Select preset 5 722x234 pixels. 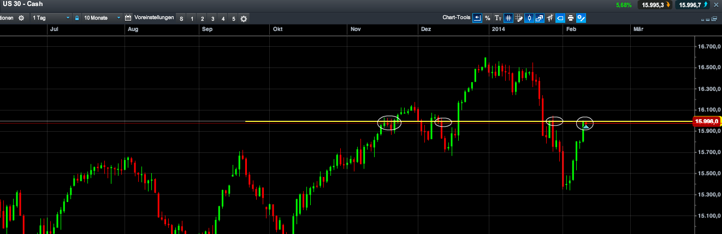click(233, 19)
